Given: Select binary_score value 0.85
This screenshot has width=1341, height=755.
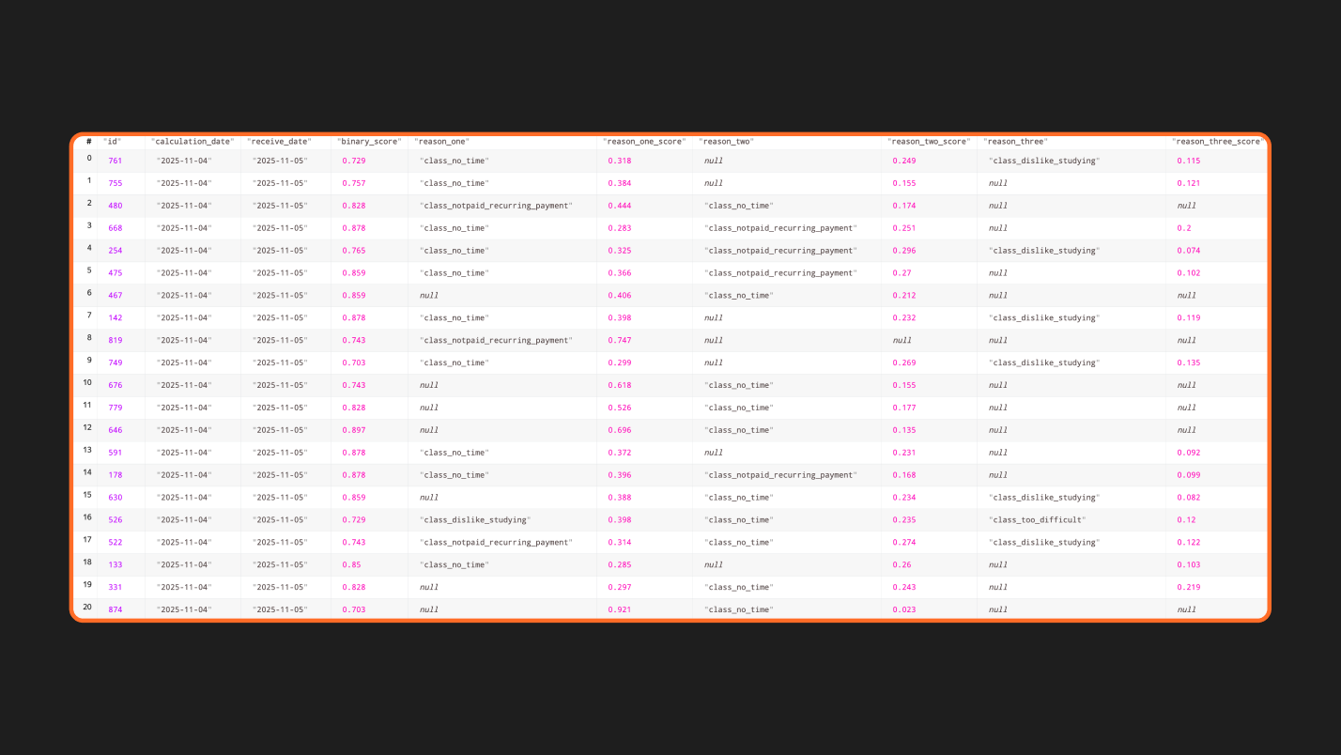Looking at the screenshot, I should (x=351, y=565).
